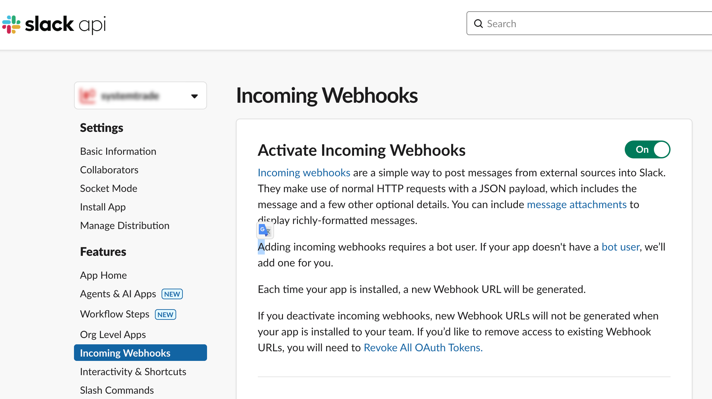Follow the message attachments link
Screen dimensions: 712x399
pyautogui.click(x=576, y=204)
